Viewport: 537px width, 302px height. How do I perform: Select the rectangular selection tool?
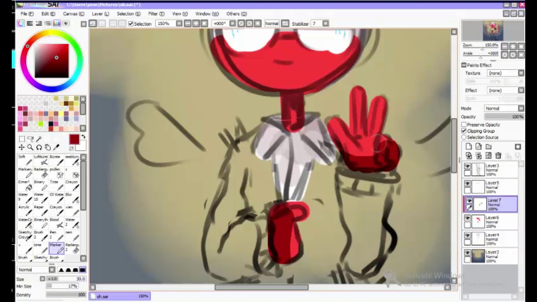coord(22,139)
